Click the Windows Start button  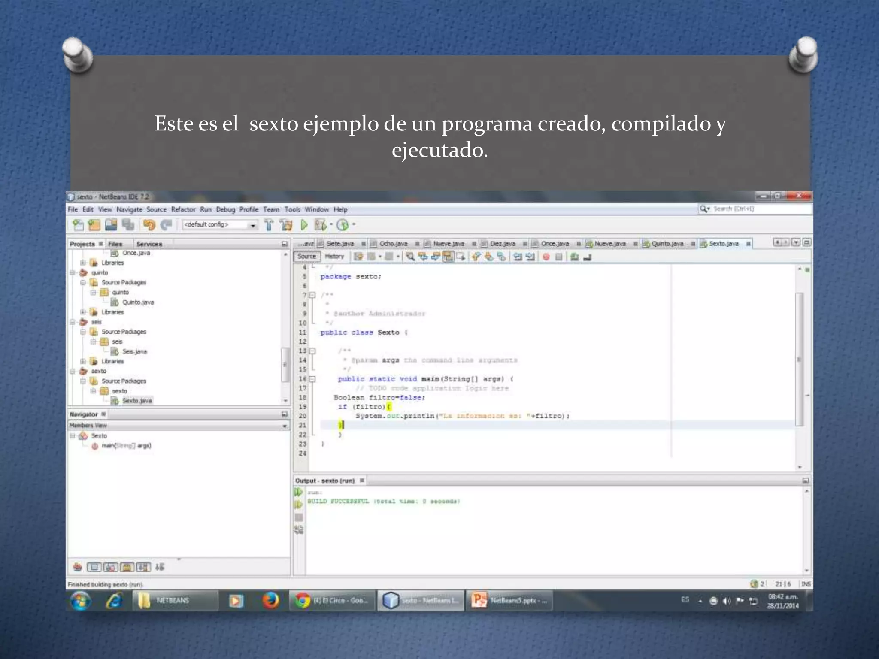click(81, 600)
